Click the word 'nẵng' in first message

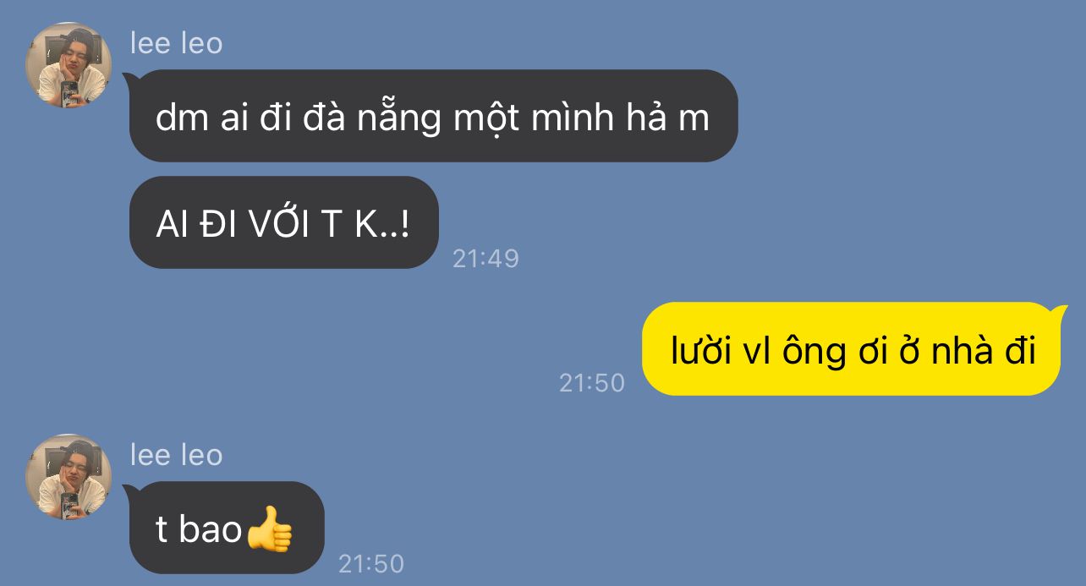point(400,118)
